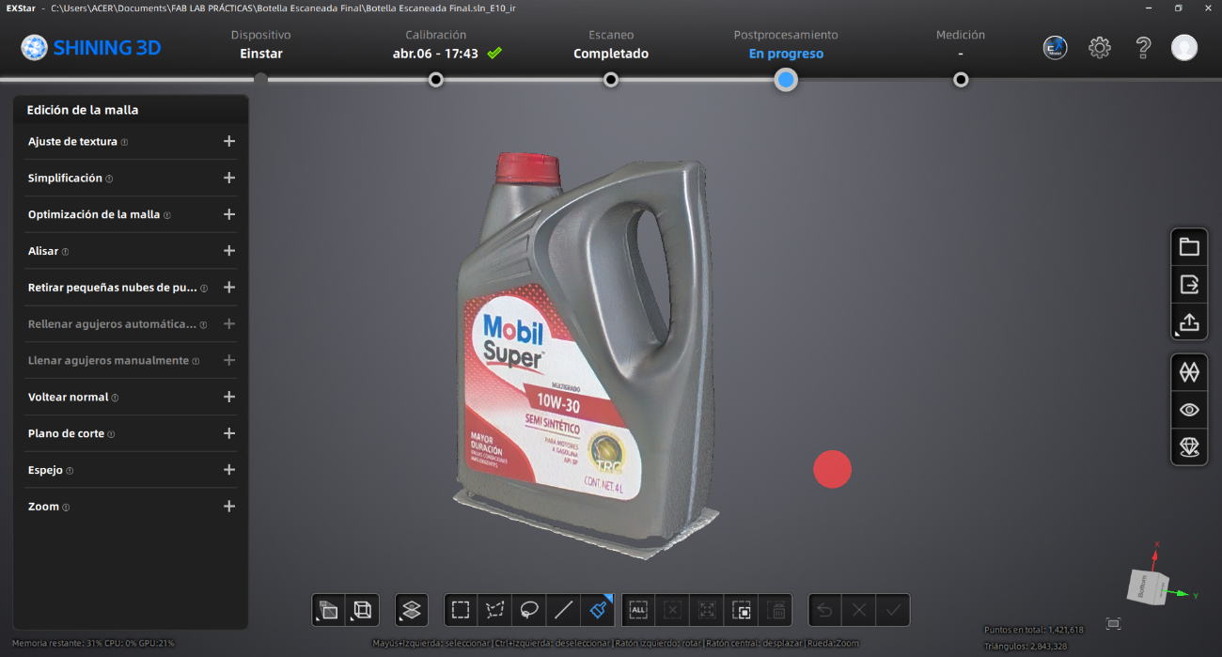Image resolution: width=1222 pixels, height=657 pixels.
Task: Expand Espejo section with plus
Action: 228,470
